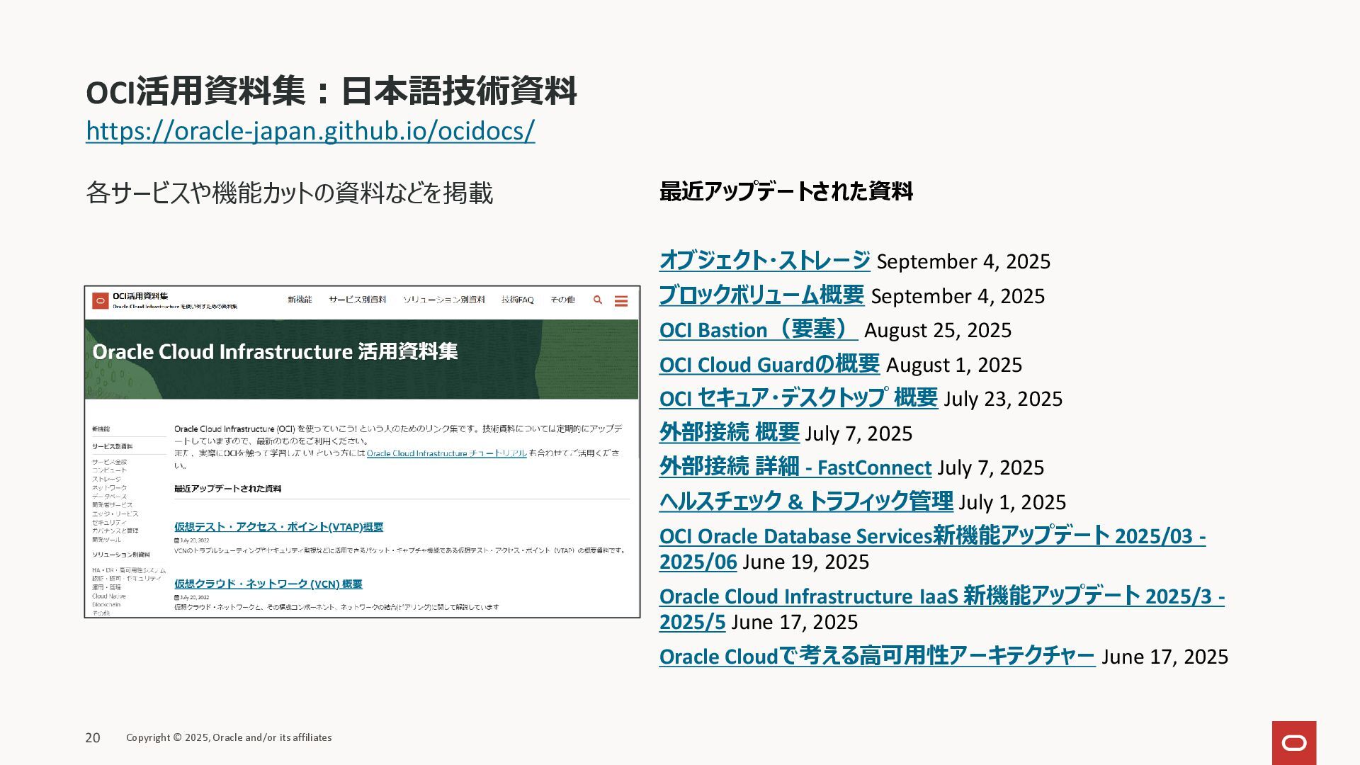The height and width of the screenshot is (765, 1360).
Task: Click the June 19, 2025 date text
Action: click(x=805, y=562)
